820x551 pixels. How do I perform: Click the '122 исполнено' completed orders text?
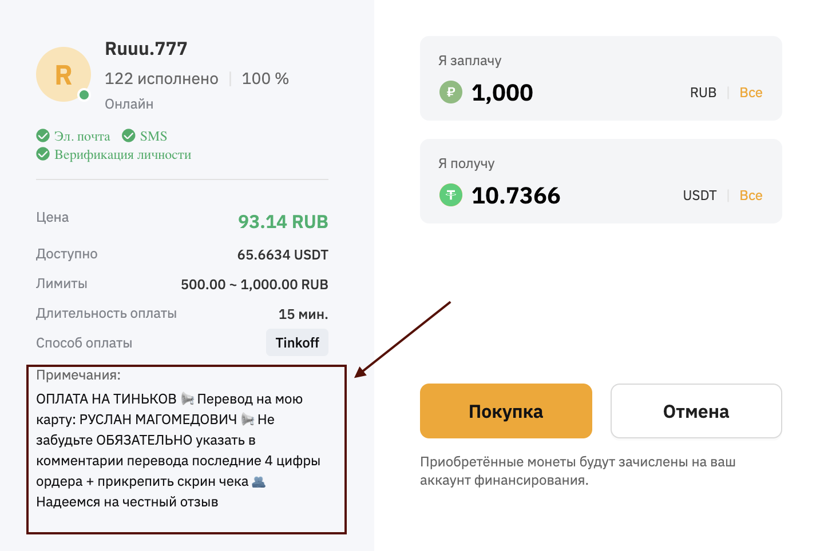161,78
